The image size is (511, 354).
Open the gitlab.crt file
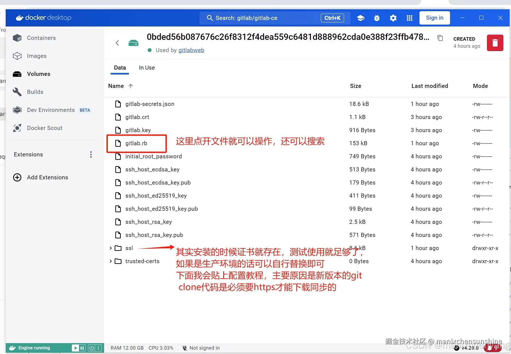click(x=137, y=117)
